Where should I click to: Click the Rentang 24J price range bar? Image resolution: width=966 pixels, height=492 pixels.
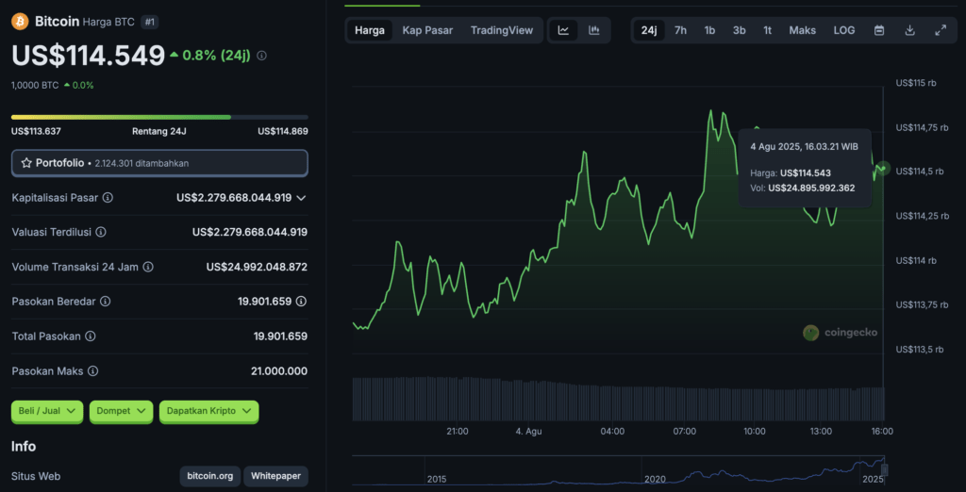tap(159, 117)
